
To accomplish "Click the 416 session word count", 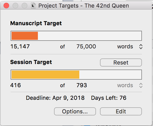I will (16, 85).
